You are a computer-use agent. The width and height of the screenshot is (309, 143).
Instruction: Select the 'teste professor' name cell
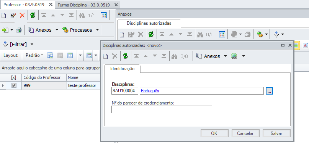click(x=83, y=85)
